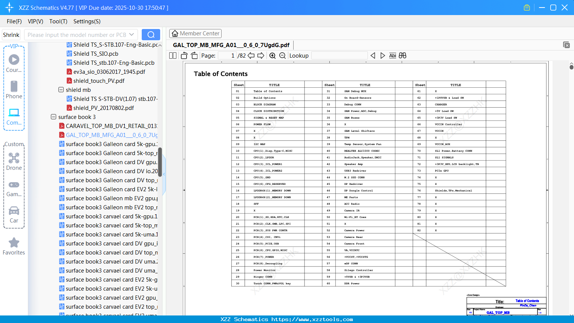Click BLOCK DIAGRAM entry in contents table
This screenshot has height=323, width=574.
coord(264,105)
